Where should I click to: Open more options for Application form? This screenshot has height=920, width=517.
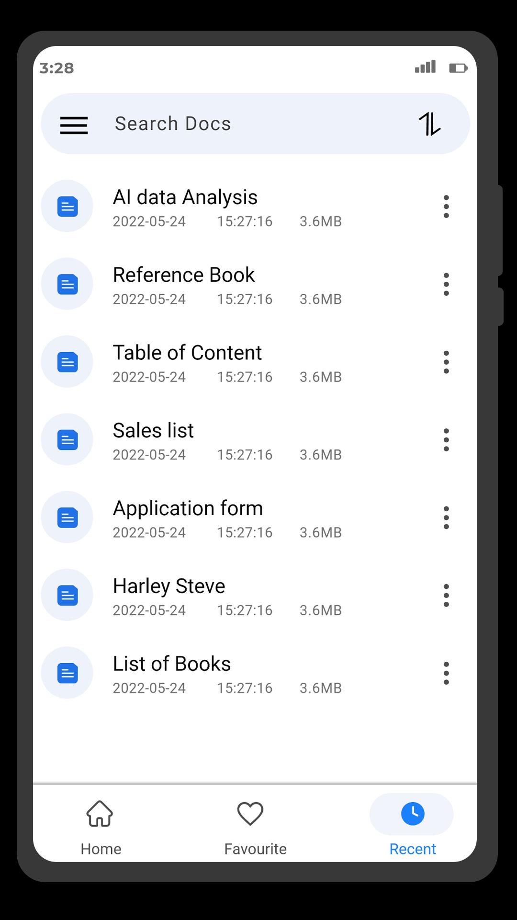(x=446, y=517)
